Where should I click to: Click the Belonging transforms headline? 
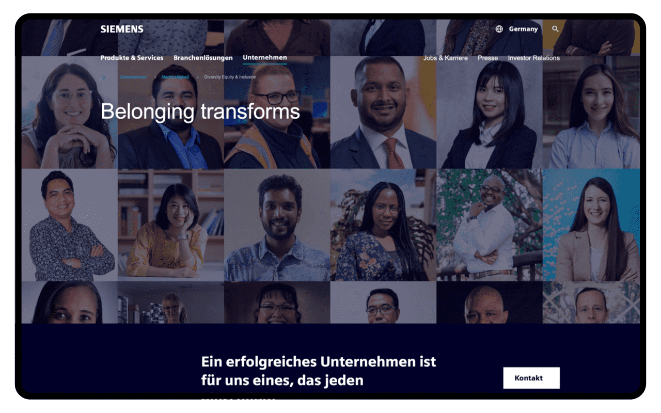pyautogui.click(x=200, y=112)
